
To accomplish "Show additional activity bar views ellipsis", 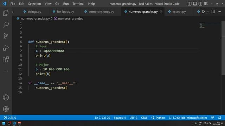I will pos(6,71).
